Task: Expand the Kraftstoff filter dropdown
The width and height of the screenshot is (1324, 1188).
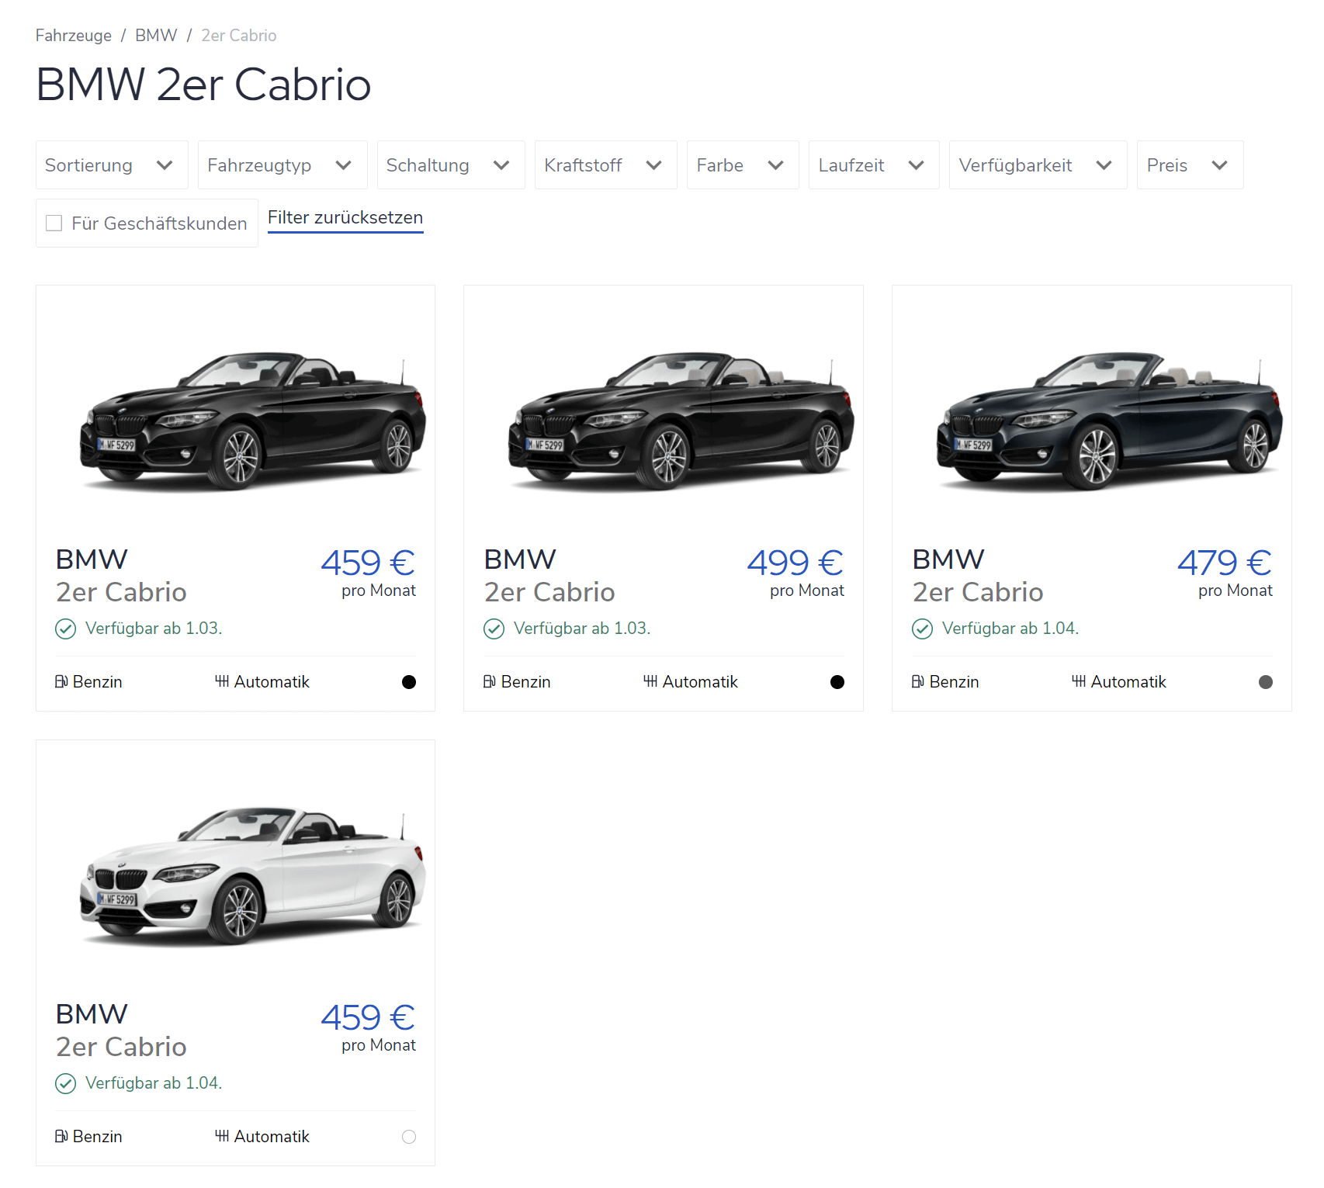Action: point(605,165)
